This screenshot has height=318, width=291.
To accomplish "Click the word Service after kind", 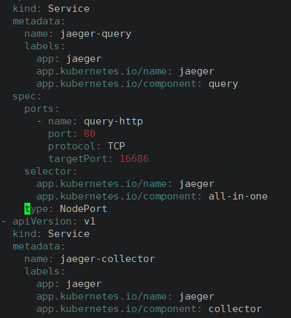I will pyautogui.click(x=69, y=9).
